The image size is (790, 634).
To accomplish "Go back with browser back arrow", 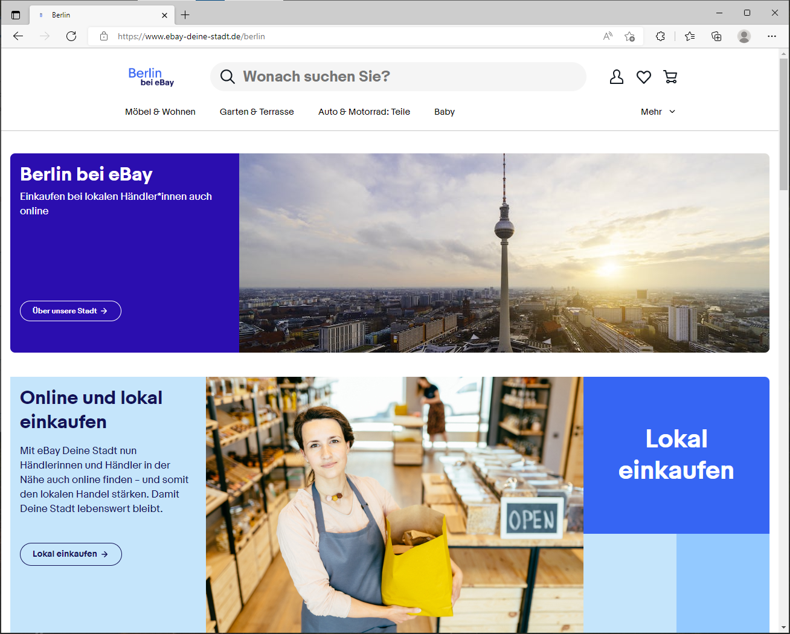I will coord(18,36).
